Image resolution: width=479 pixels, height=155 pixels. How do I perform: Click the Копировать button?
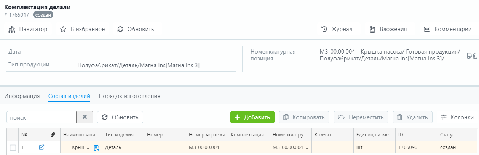pos(304,117)
